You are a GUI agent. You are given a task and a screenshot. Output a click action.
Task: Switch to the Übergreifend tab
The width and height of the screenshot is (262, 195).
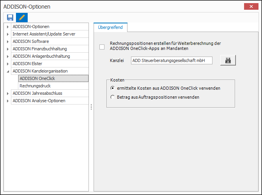pos(110,27)
